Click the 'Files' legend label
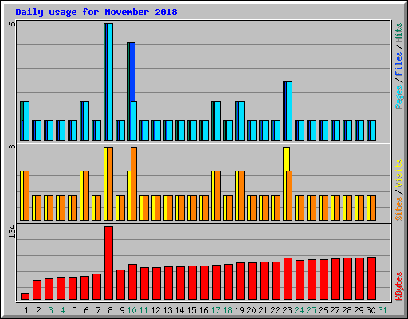The image size is (408, 319). coord(398,63)
